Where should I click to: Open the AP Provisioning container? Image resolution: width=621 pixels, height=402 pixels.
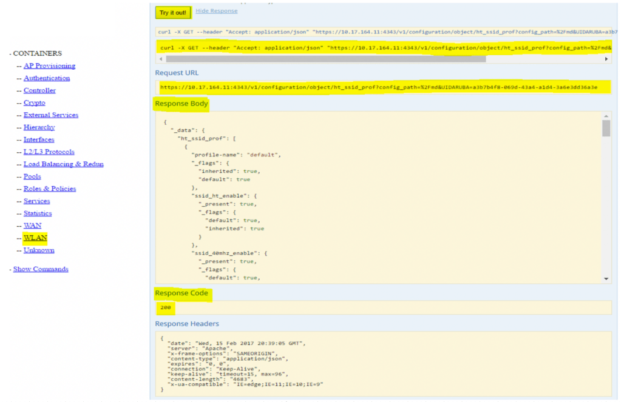tap(49, 66)
